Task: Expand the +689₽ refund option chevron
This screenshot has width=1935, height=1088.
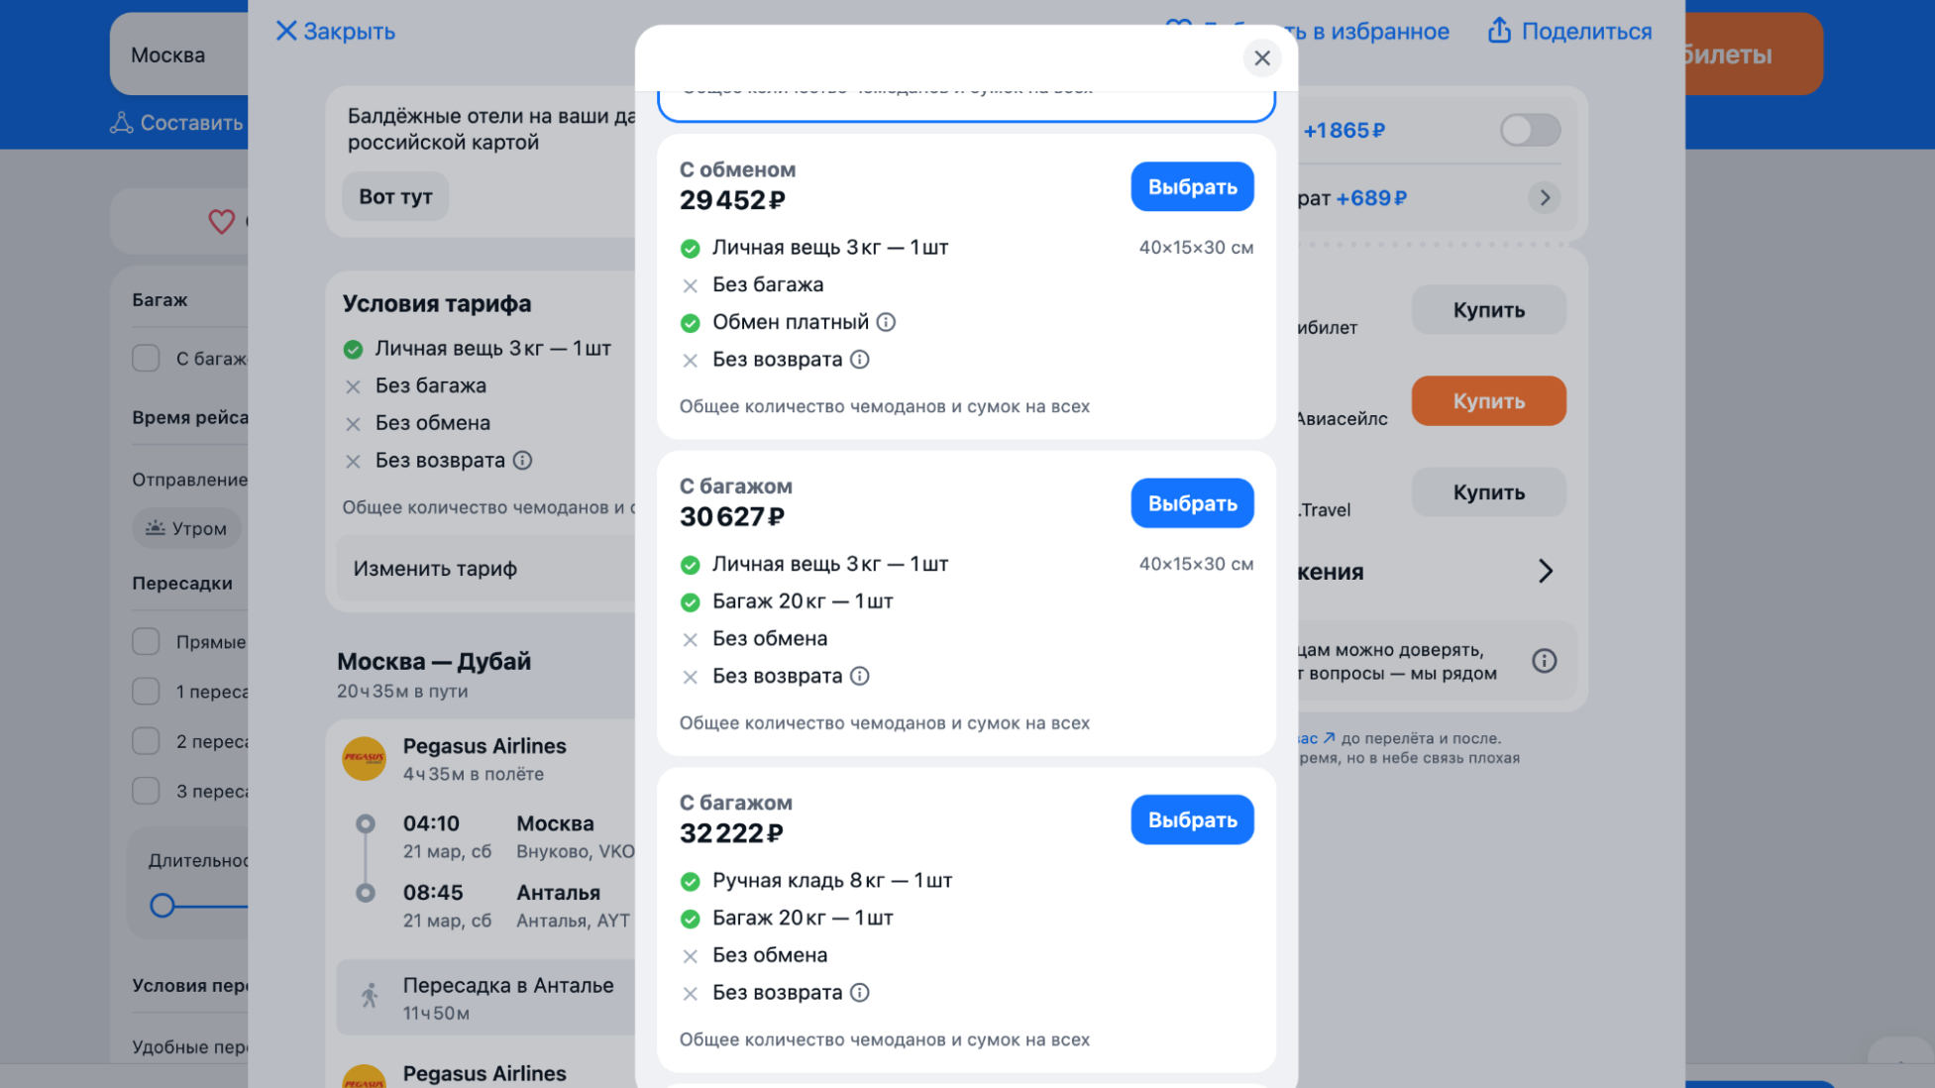Action: click(x=1544, y=198)
